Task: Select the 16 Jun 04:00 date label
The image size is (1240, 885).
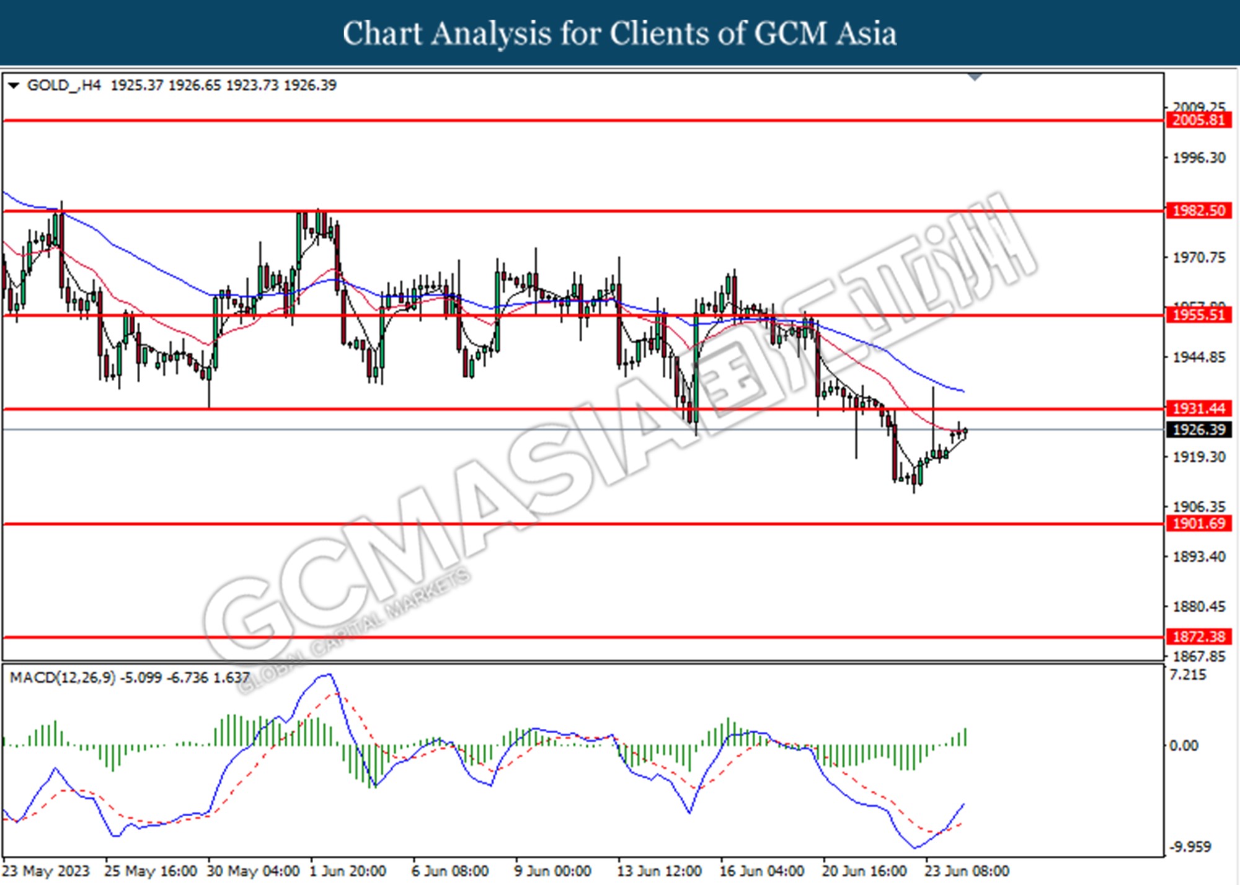Action: 761,871
